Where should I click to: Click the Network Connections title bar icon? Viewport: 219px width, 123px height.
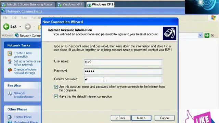tap(3, 11)
